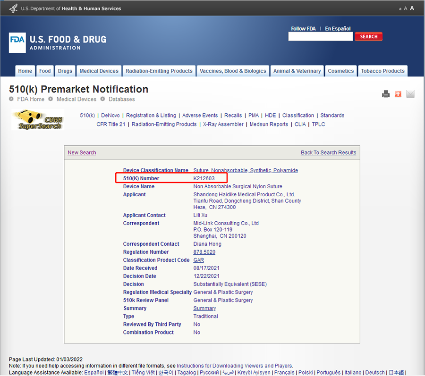The height and width of the screenshot is (376, 425).
Task: Select Tagalog language assistance
Action: point(187,373)
